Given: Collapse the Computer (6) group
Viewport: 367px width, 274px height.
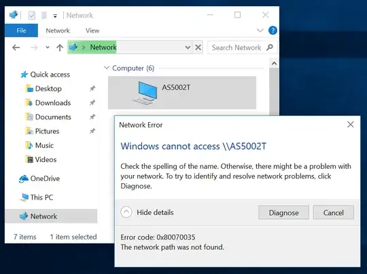Looking at the screenshot, I should 107,68.
